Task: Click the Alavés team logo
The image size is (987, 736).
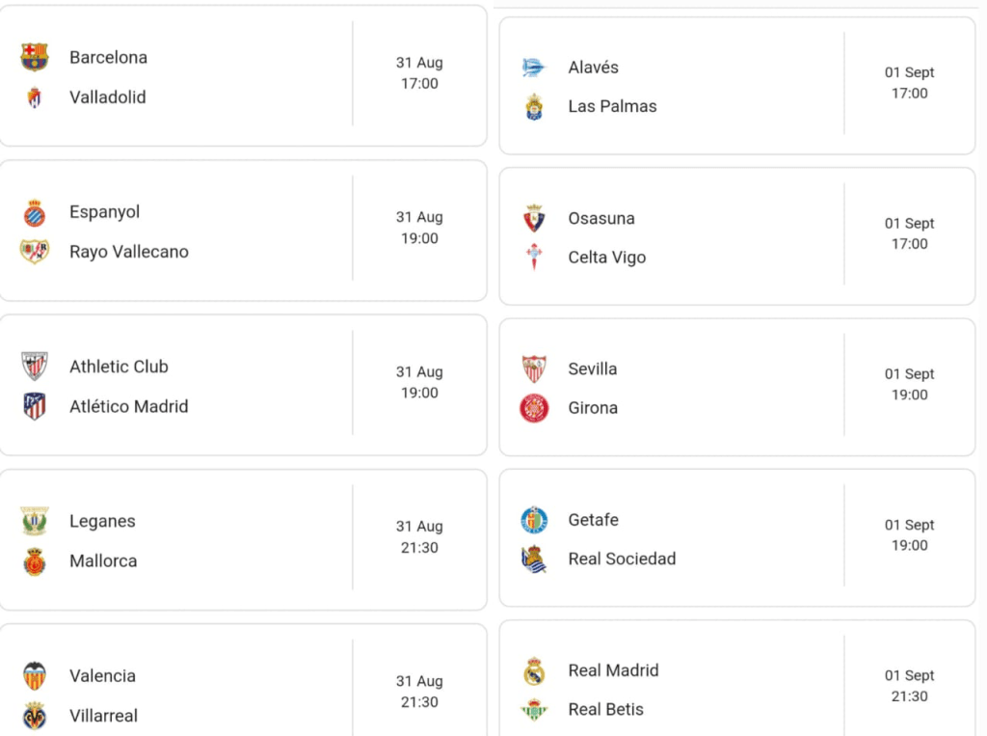Action: click(x=534, y=68)
